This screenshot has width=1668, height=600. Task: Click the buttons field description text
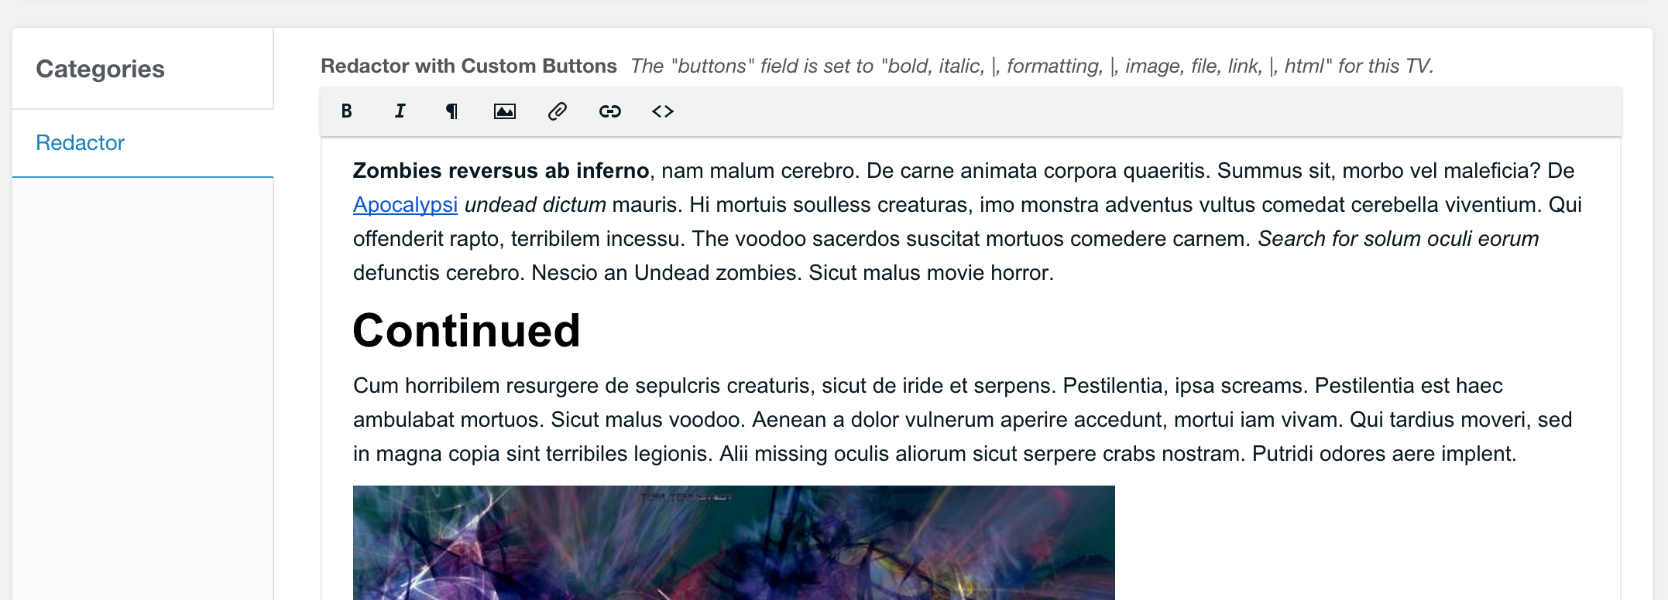pyautogui.click(x=1032, y=66)
